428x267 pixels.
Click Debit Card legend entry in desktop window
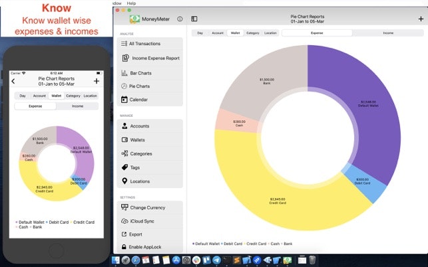click(x=232, y=244)
